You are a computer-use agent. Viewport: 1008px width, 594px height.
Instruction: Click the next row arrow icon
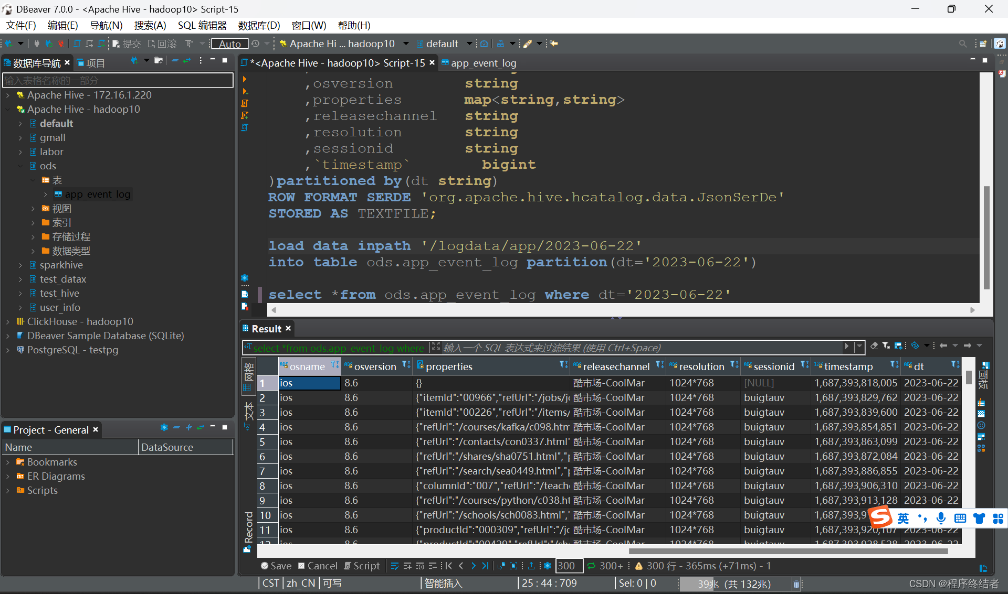click(473, 566)
